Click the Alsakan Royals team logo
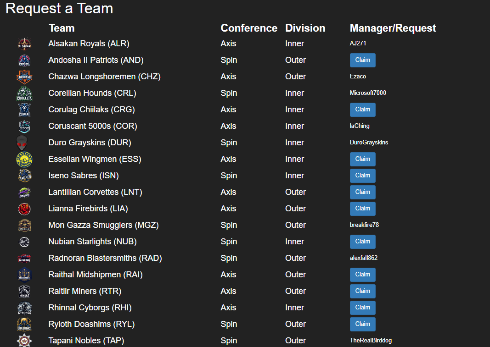 25,44
